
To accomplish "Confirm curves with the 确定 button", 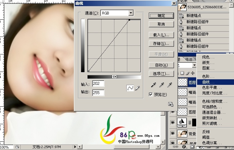I will (x=161, y=15).
